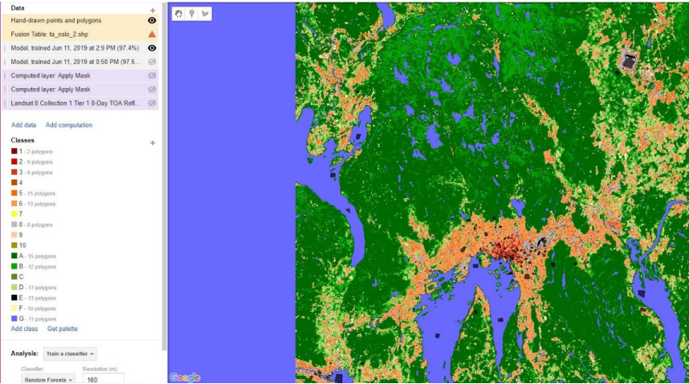
Task: Click the plus icon beside Classes
Action: pyautogui.click(x=153, y=143)
